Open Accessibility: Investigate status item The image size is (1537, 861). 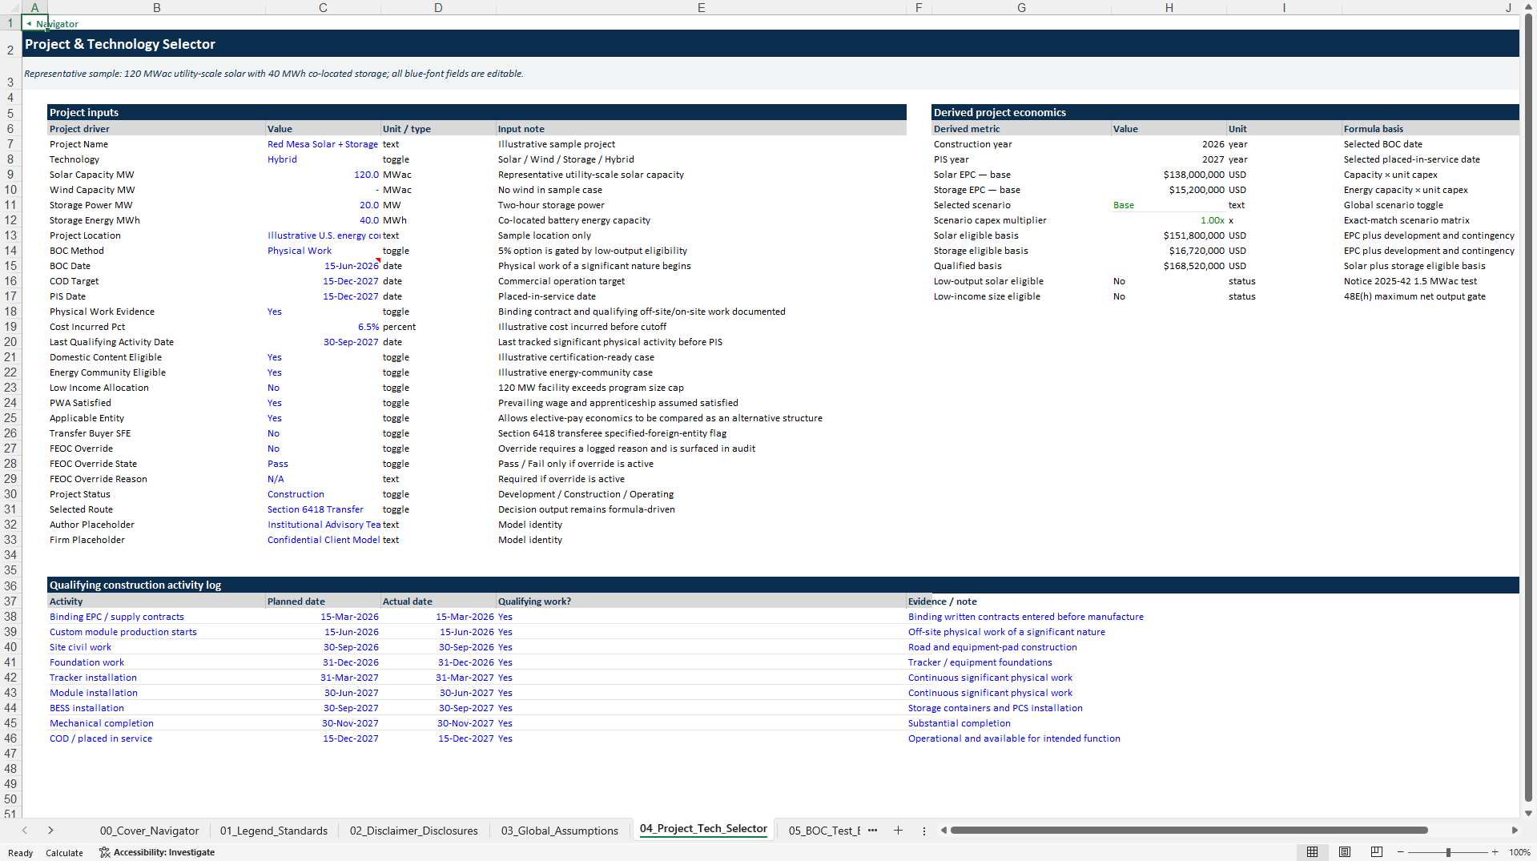(157, 852)
